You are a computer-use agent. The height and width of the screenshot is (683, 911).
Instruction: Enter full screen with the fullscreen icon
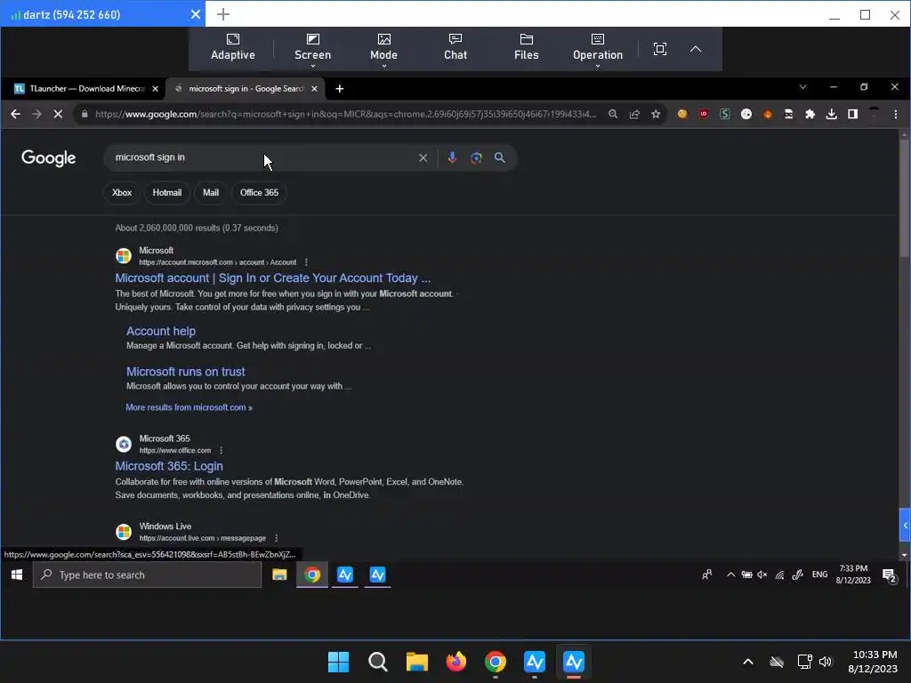tap(659, 49)
